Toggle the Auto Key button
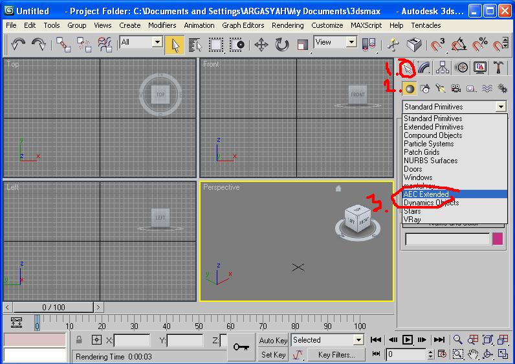Viewport: 515px width, 364px height. pos(273,340)
